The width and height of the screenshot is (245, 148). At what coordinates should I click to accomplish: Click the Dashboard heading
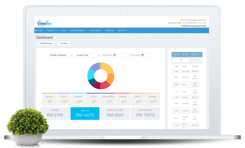coord(45,38)
